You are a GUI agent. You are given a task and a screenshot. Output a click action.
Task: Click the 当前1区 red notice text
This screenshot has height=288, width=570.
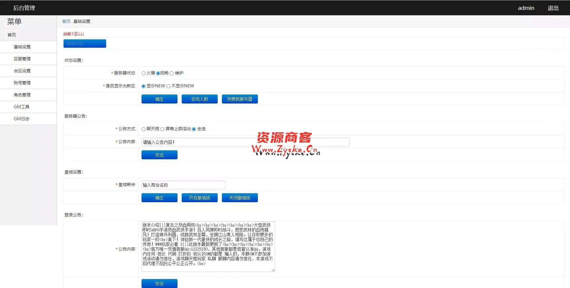point(73,34)
